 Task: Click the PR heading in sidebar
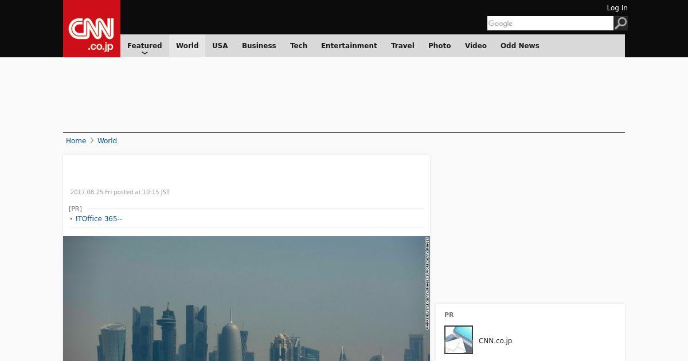point(449,315)
